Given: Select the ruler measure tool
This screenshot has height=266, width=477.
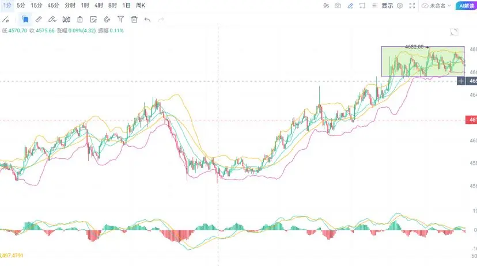Looking at the screenshot, I should [x=39, y=20].
